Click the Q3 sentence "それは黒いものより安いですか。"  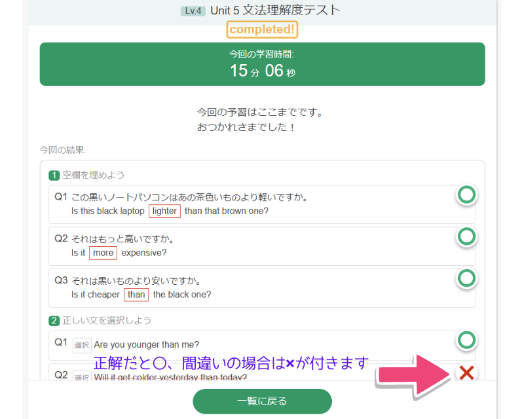136,281
